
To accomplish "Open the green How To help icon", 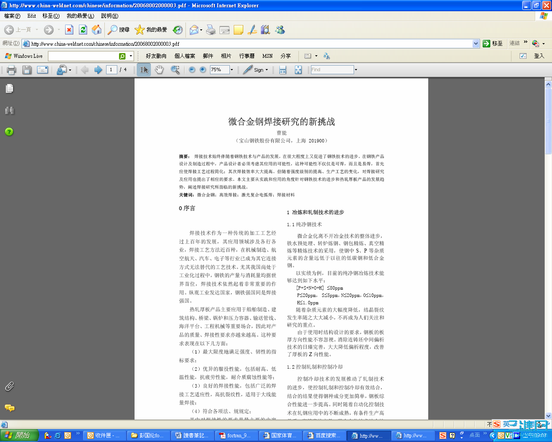I will (x=9, y=132).
